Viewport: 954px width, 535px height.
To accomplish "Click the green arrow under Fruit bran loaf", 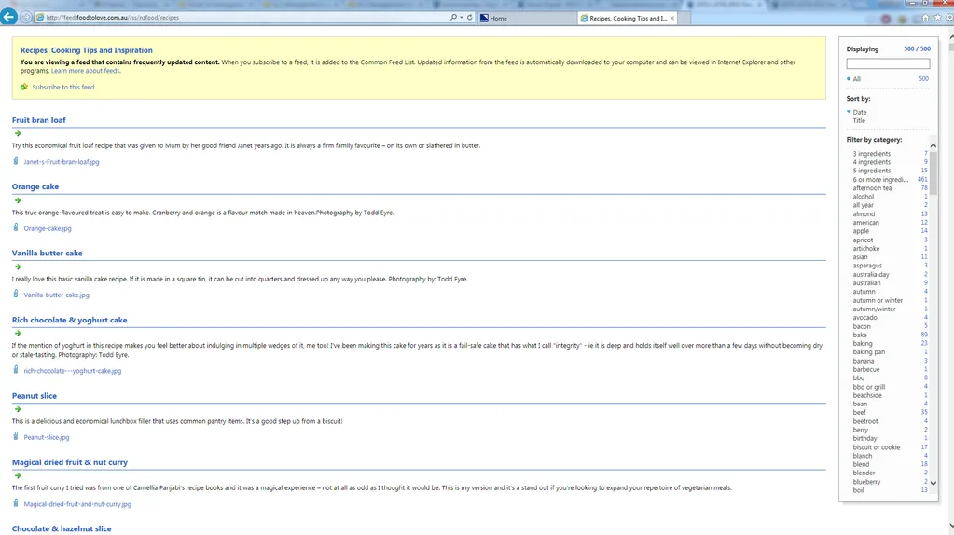I will (x=18, y=133).
